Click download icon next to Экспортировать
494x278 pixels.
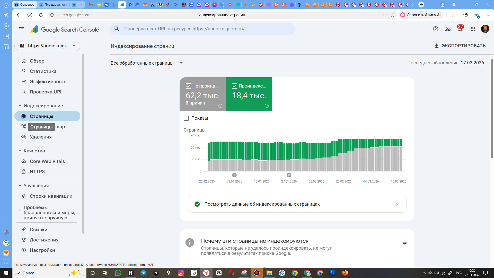tap(436, 46)
